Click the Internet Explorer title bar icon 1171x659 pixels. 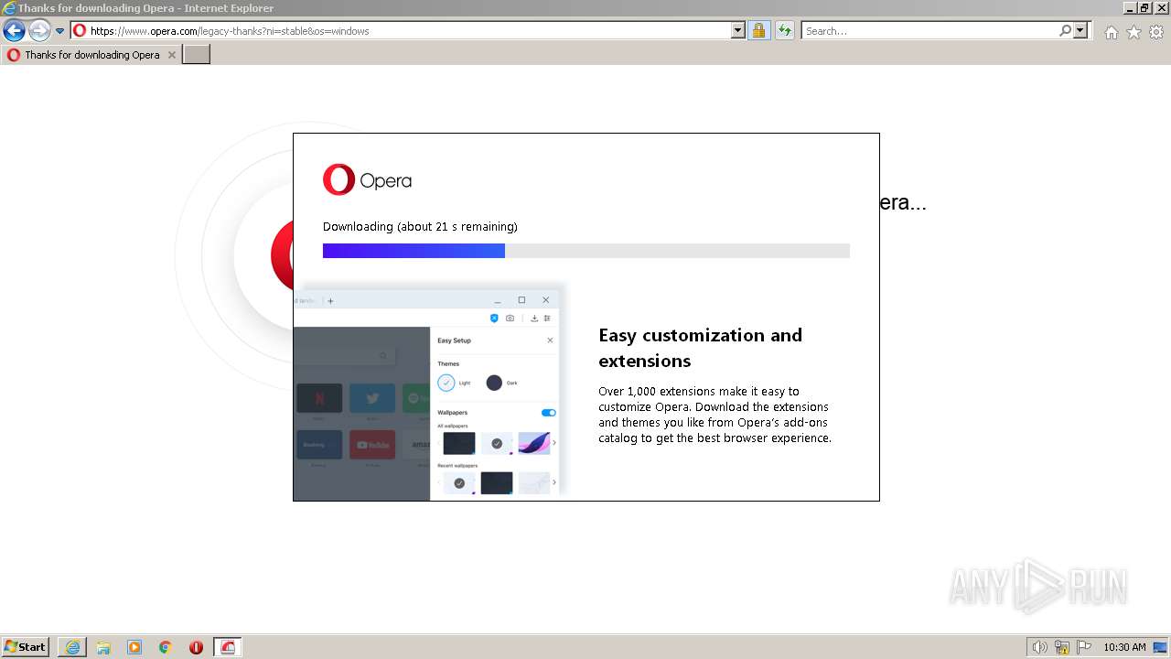click(x=9, y=8)
